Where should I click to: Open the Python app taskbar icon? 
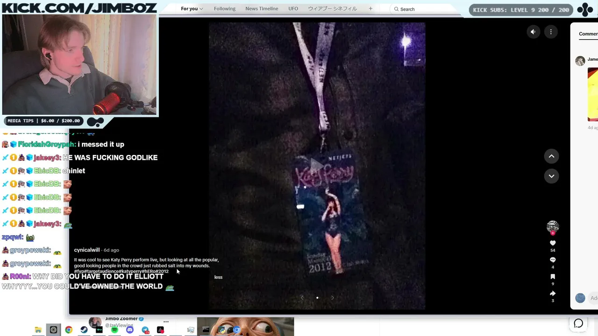pyautogui.click(x=222, y=330)
